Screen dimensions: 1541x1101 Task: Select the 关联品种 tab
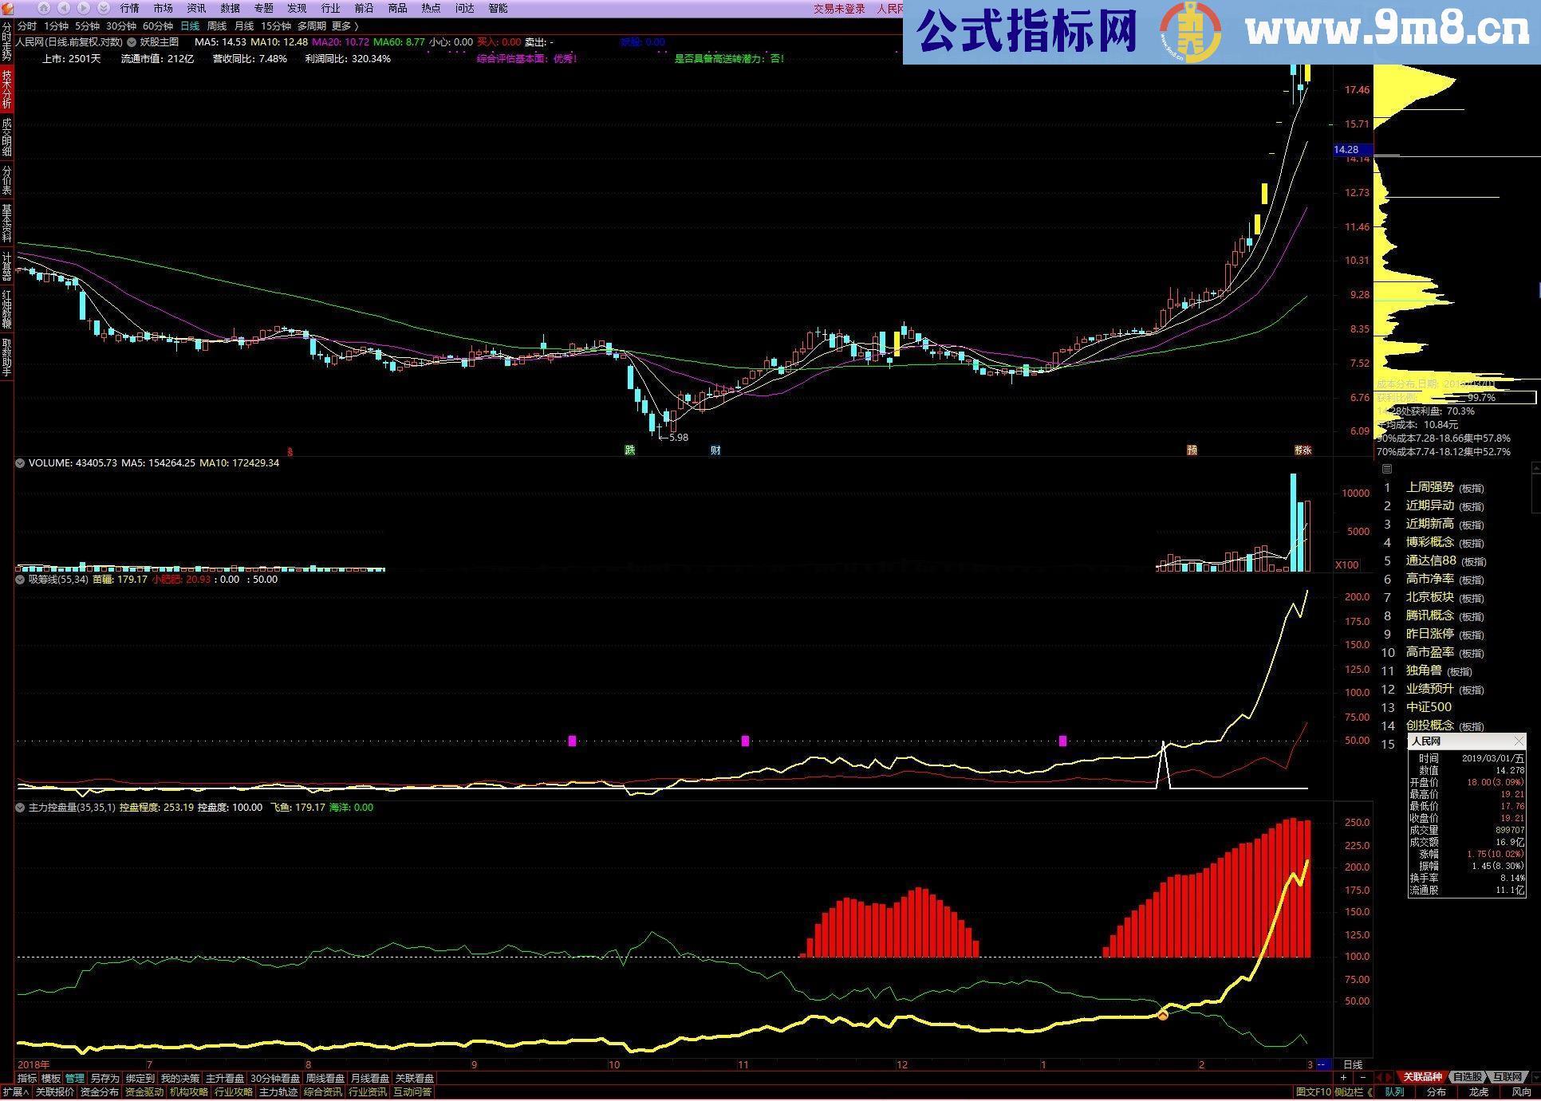point(1422,1078)
